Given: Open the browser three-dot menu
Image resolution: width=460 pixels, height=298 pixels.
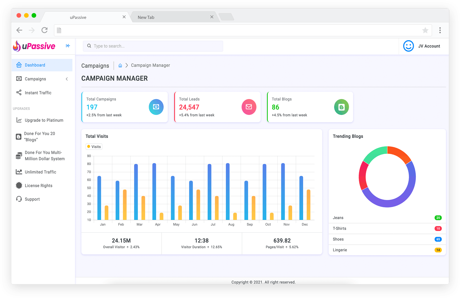Looking at the screenshot, I should (440, 30).
